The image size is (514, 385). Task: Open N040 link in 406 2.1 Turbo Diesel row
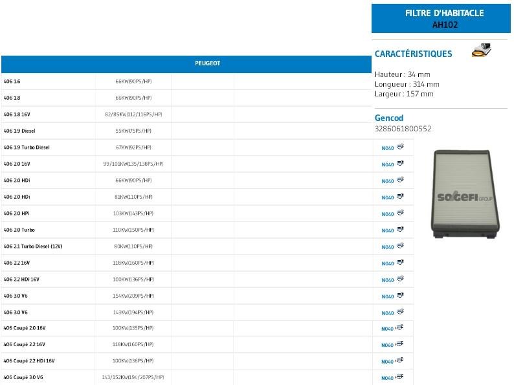388,247
